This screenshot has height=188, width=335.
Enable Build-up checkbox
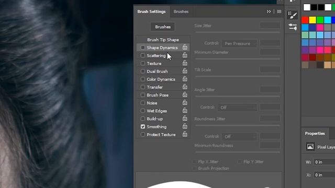pos(143,119)
